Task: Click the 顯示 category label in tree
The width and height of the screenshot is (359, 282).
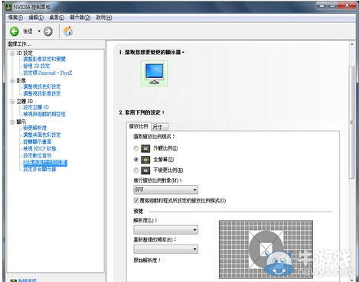Action: click(21, 122)
